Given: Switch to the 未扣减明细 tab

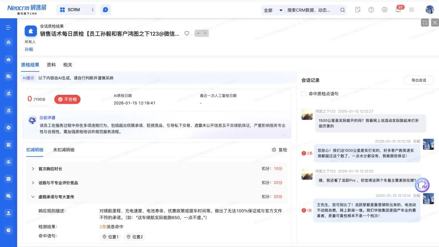Looking at the screenshot, I should click(63, 150).
